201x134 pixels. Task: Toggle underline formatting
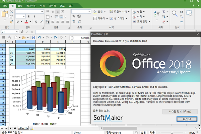point(18,22)
